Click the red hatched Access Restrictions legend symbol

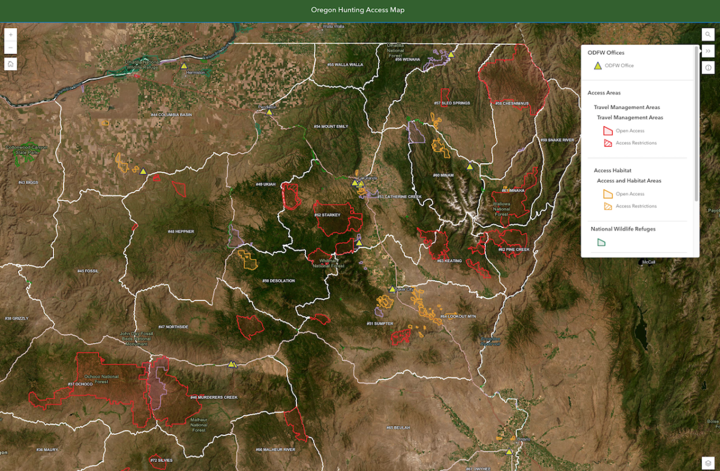pyautogui.click(x=607, y=143)
